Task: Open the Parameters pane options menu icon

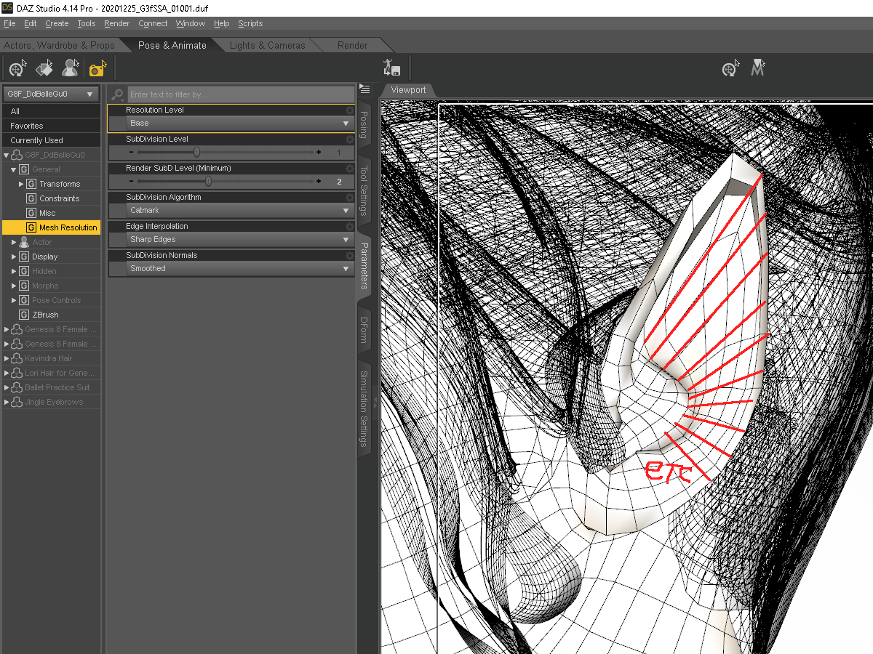Action: (365, 89)
